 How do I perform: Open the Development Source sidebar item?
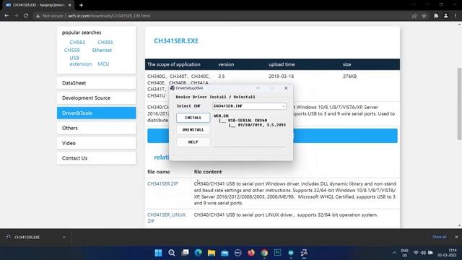[96, 98]
